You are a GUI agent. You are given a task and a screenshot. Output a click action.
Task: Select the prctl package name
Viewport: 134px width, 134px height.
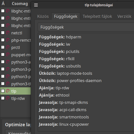(x=16, y=47)
